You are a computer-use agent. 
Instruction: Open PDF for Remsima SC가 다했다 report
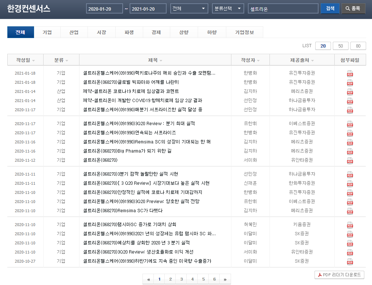(x=350, y=211)
